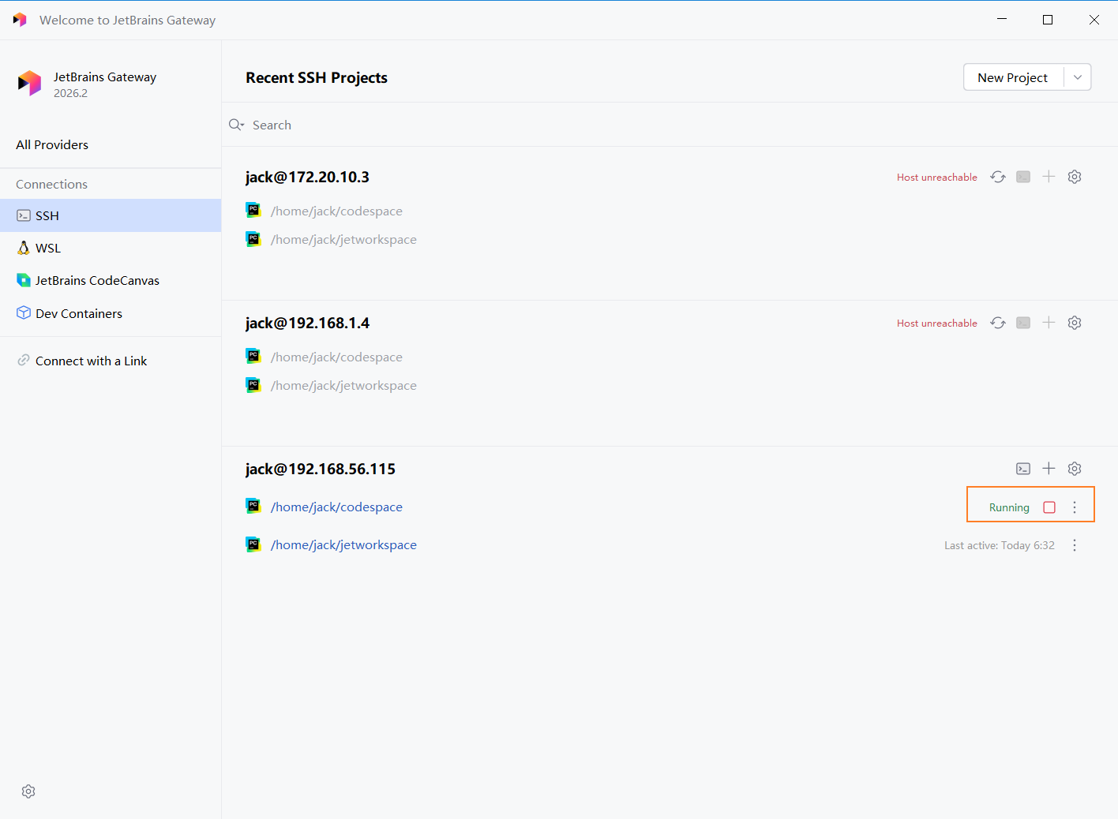The width and height of the screenshot is (1118, 819).
Task: Add new project plus icon for jack@192.168.56.115
Action: pyautogui.click(x=1049, y=469)
